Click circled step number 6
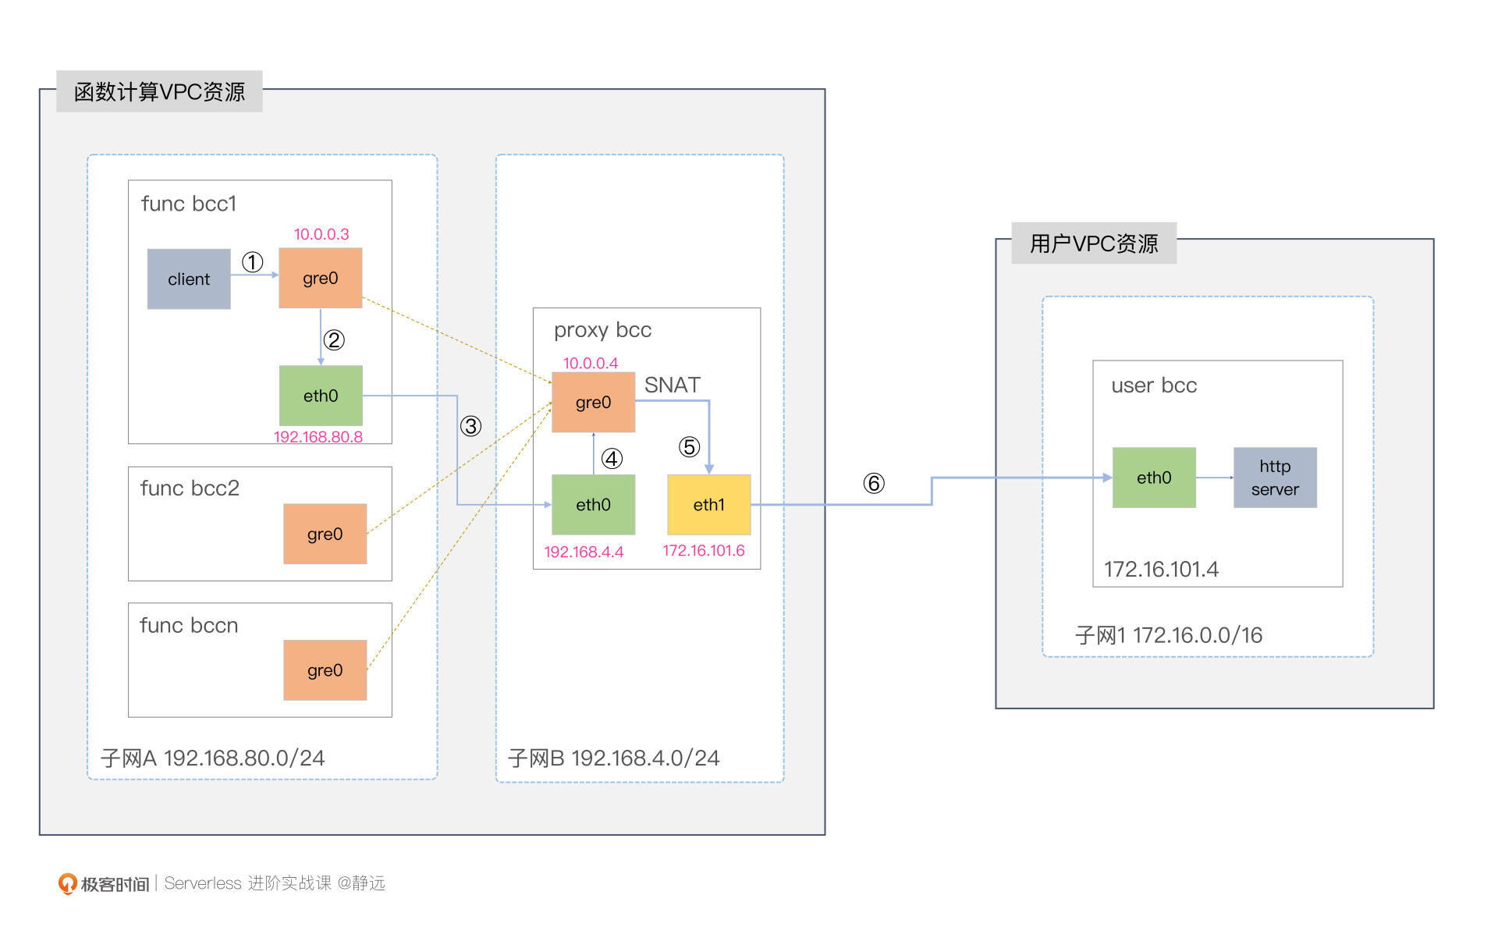The width and height of the screenshot is (1498, 927). click(x=873, y=483)
